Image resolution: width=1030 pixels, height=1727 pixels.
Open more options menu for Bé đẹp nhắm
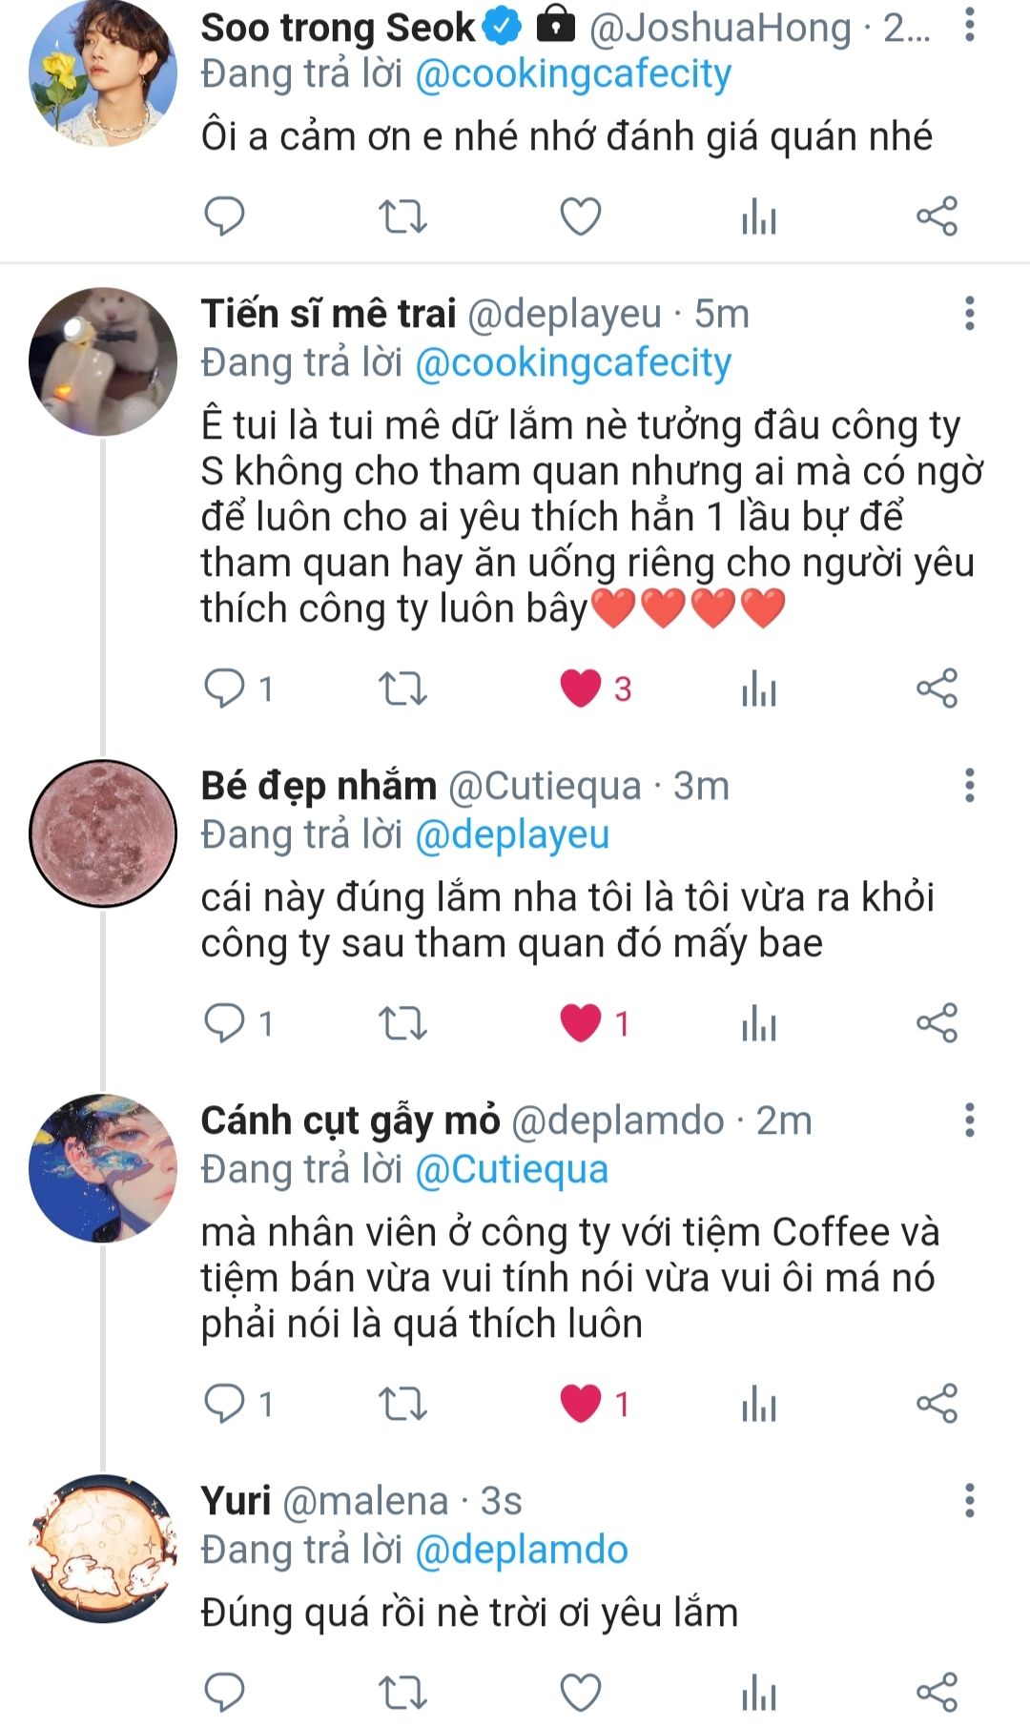point(969,786)
